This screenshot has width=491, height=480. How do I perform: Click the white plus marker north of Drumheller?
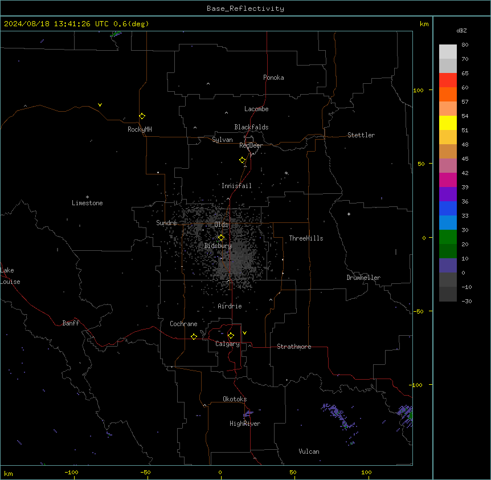[x=349, y=214]
